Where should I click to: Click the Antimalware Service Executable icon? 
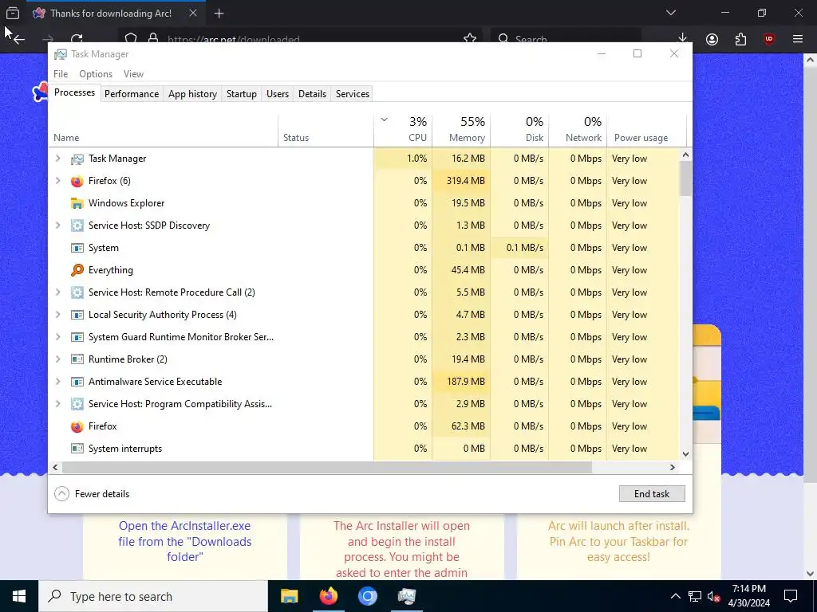click(77, 382)
